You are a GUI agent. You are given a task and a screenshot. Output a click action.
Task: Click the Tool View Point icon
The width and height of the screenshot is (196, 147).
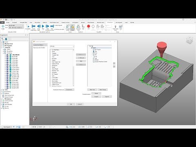click(116, 27)
